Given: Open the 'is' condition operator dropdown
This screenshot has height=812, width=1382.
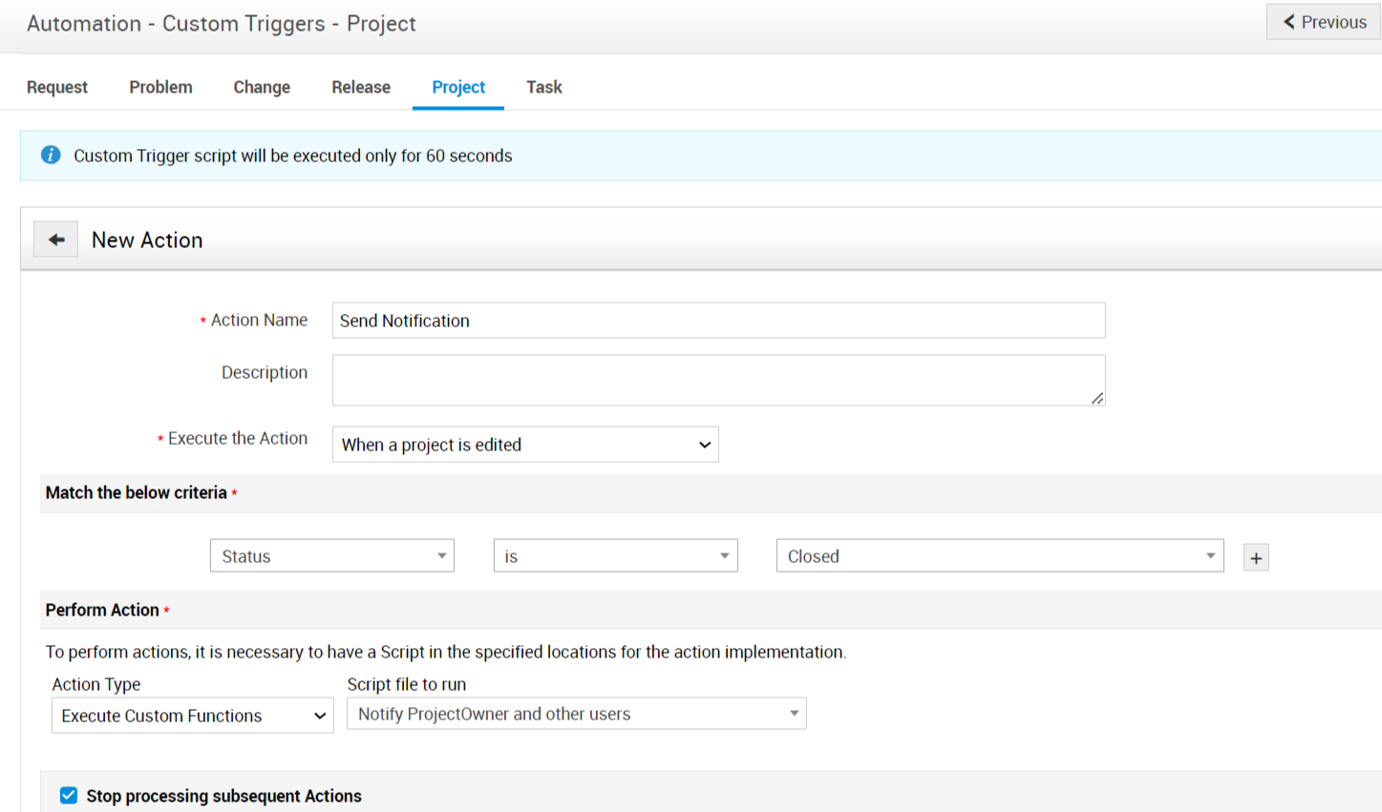Looking at the screenshot, I should 615,556.
